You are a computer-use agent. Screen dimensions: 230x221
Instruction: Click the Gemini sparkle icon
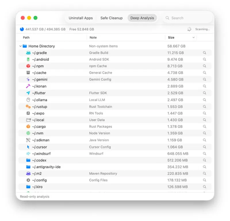click(x=28, y=79)
